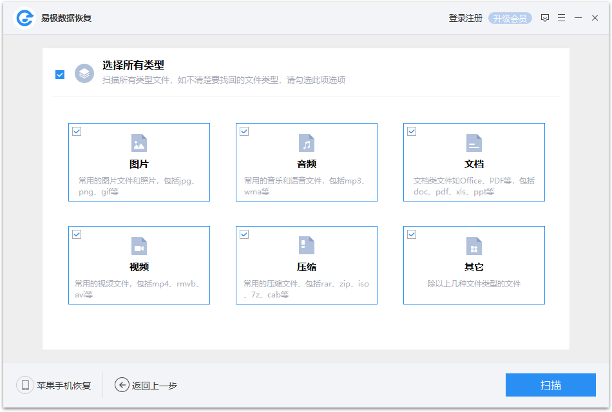Click the 文档 document type icon
This screenshot has height=412, width=612.
[x=474, y=142]
